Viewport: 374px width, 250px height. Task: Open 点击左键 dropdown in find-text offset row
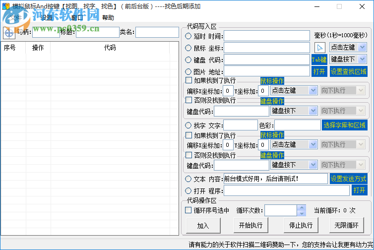313,144
